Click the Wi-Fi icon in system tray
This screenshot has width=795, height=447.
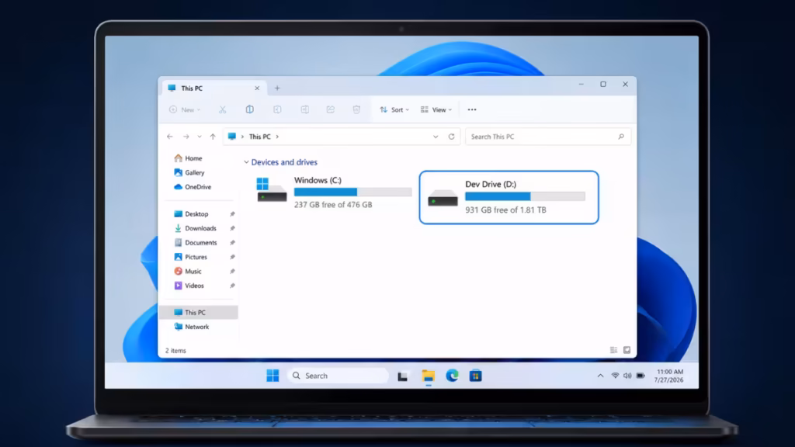[615, 376]
